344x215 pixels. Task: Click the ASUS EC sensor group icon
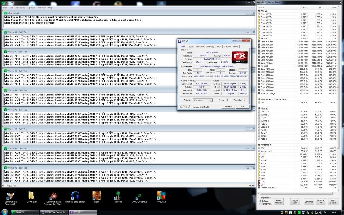click(x=259, y=108)
